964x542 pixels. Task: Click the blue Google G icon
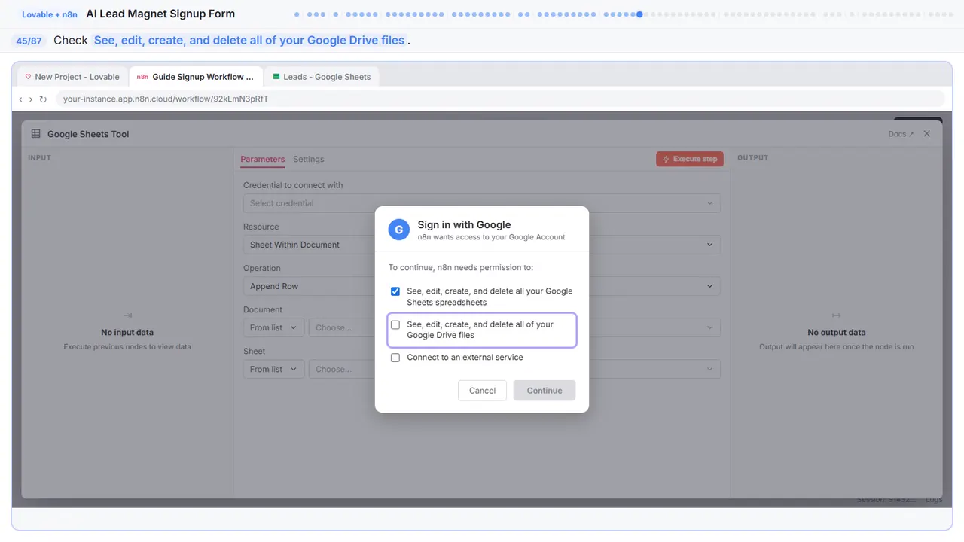click(x=398, y=230)
